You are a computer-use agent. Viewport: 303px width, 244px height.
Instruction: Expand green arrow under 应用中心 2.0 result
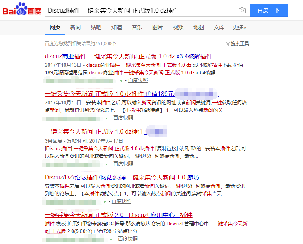click(x=111, y=239)
